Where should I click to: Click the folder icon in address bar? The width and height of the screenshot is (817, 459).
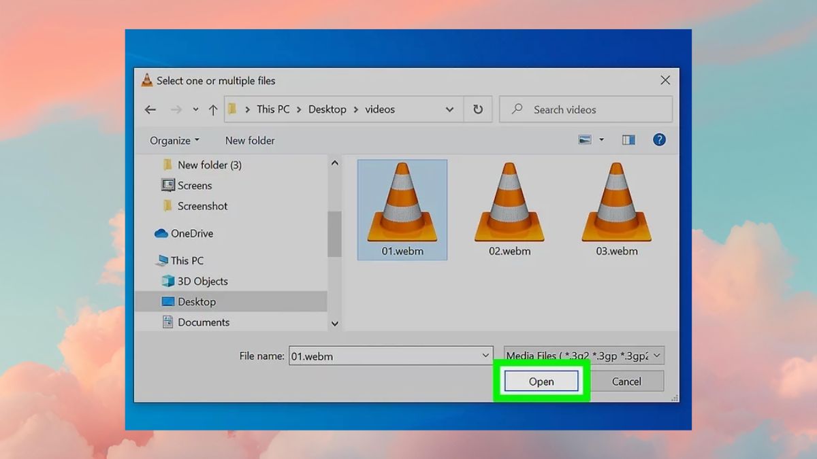(232, 109)
